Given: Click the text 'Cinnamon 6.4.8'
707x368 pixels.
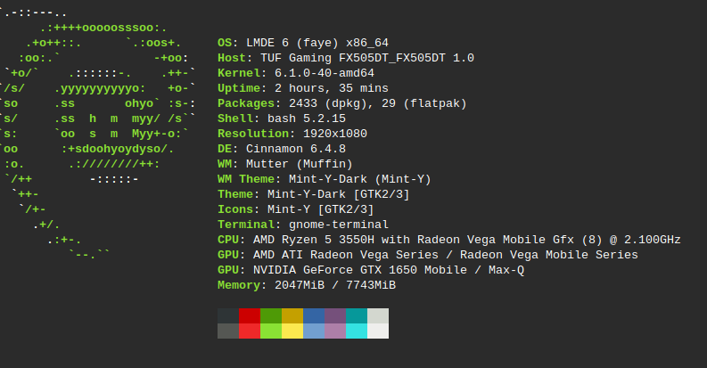Looking at the screenshot, I should pyautogui.click(x=296, y=149).
